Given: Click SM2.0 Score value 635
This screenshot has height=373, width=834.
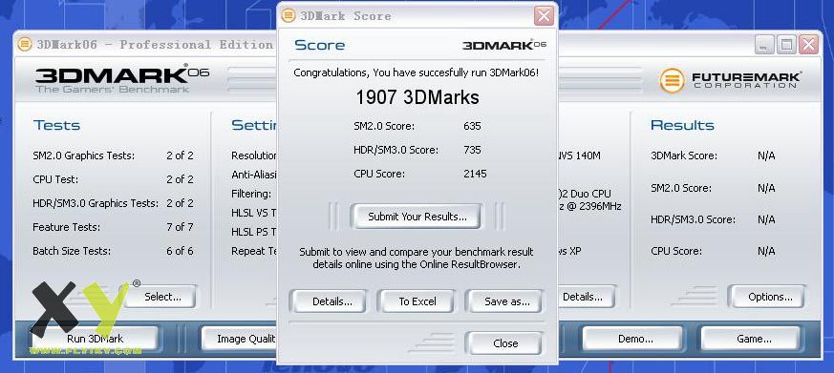Looking at the screenshot, I should pyautogui.click(x=472, y=126).
